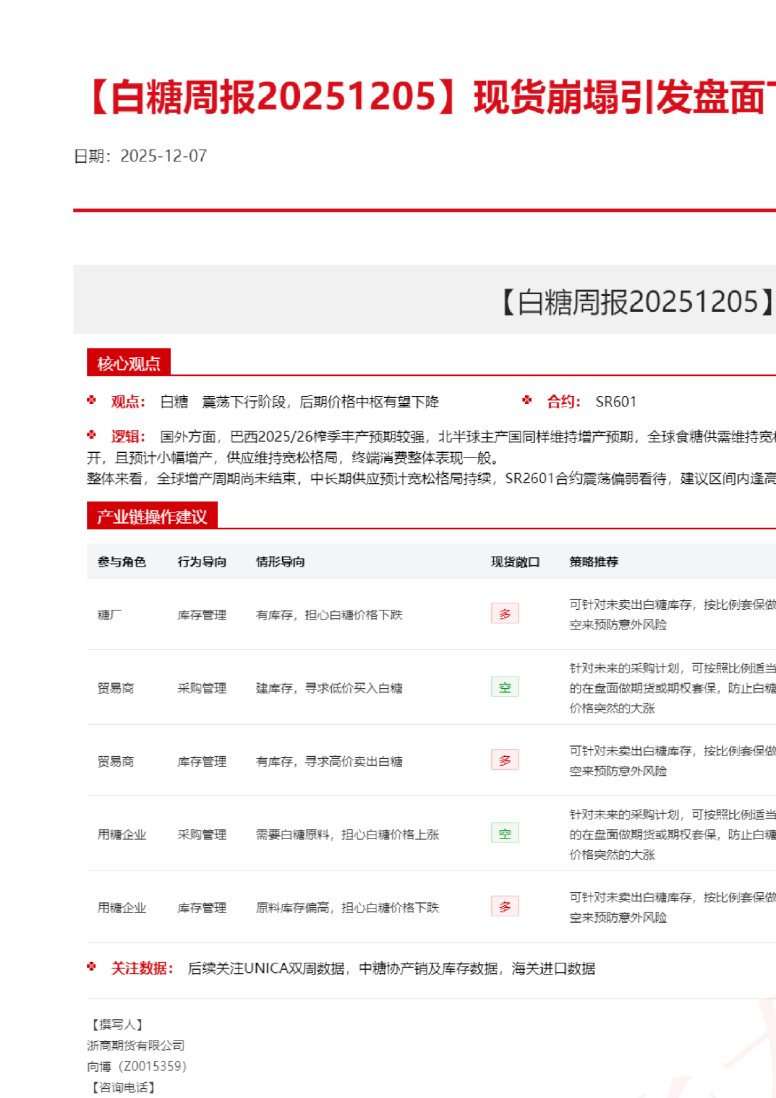Click the SR601 contract code

[x=615, y=401]
